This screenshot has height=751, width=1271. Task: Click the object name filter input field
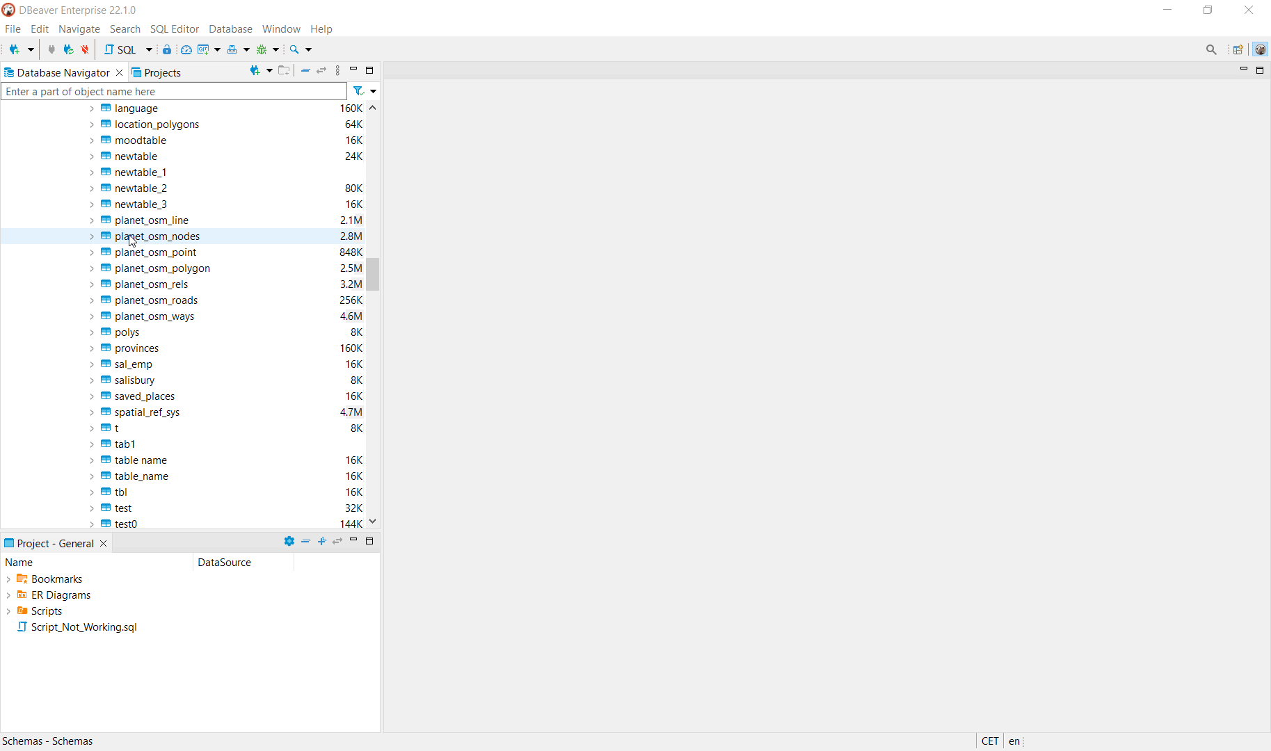[x=174, y=91]
